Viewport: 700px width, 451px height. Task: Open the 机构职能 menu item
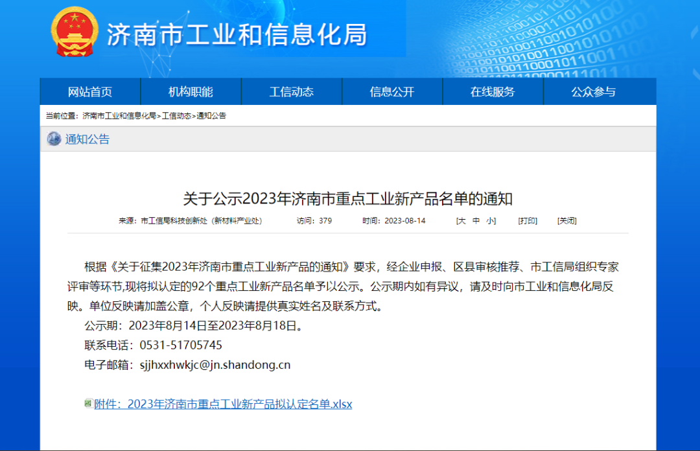191,92
